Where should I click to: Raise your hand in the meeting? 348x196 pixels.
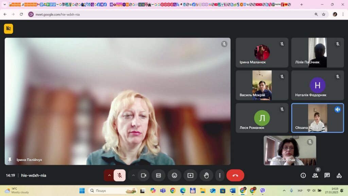(x=206, y=175)
